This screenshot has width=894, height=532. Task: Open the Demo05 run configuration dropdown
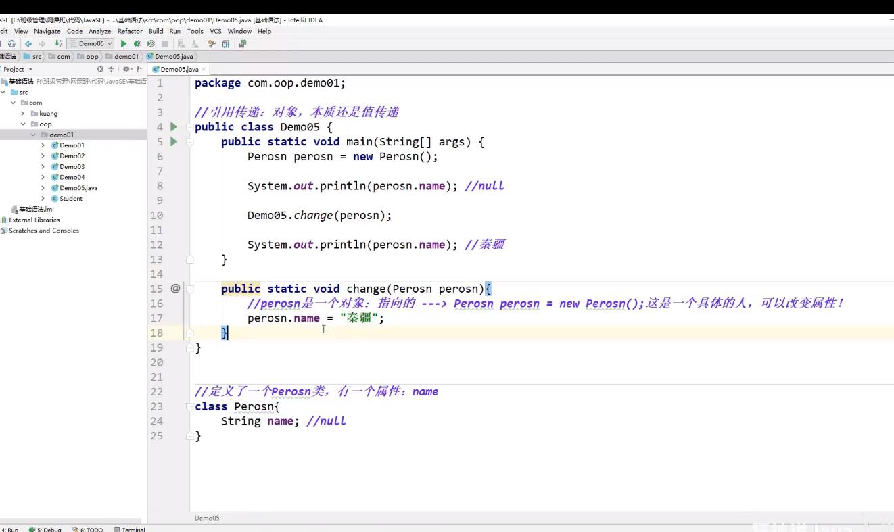tap(91, 43)
